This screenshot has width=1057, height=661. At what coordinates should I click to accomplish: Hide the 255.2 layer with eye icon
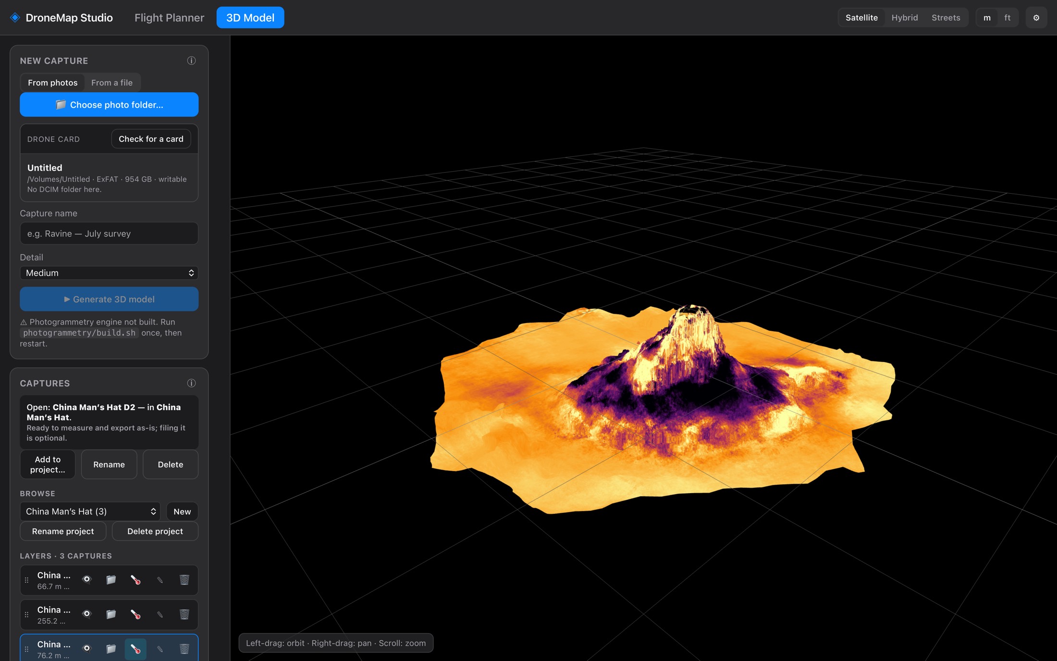click(86, 614)
